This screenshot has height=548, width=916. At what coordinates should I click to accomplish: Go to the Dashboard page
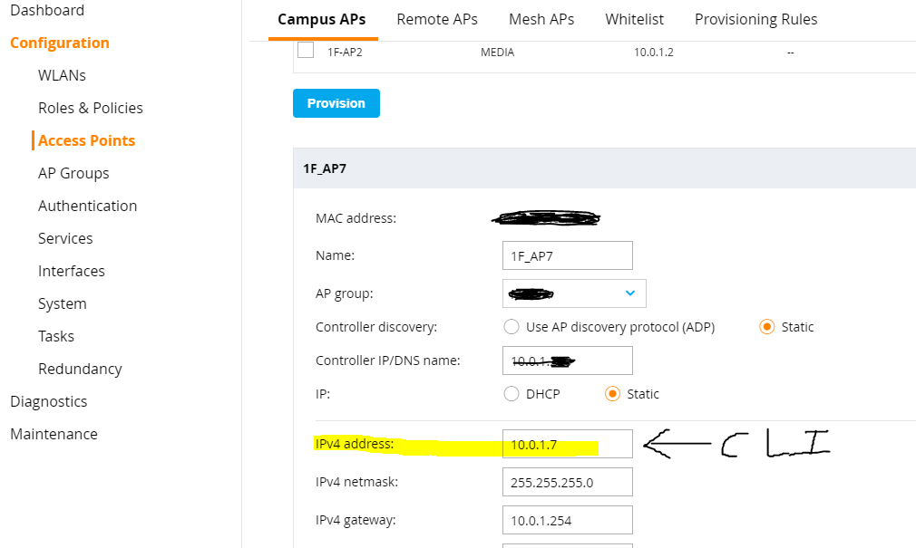[x=47, y=11]
